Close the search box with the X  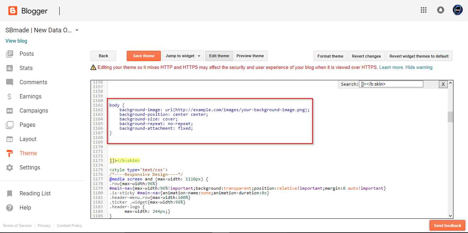[443, 84]
